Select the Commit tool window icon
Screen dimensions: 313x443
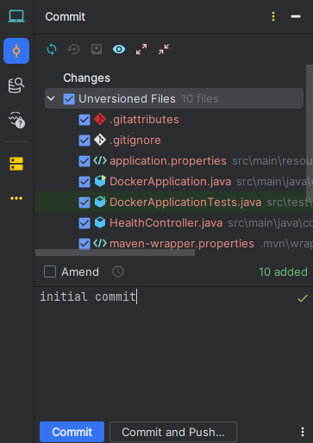[x=16, y=51]
